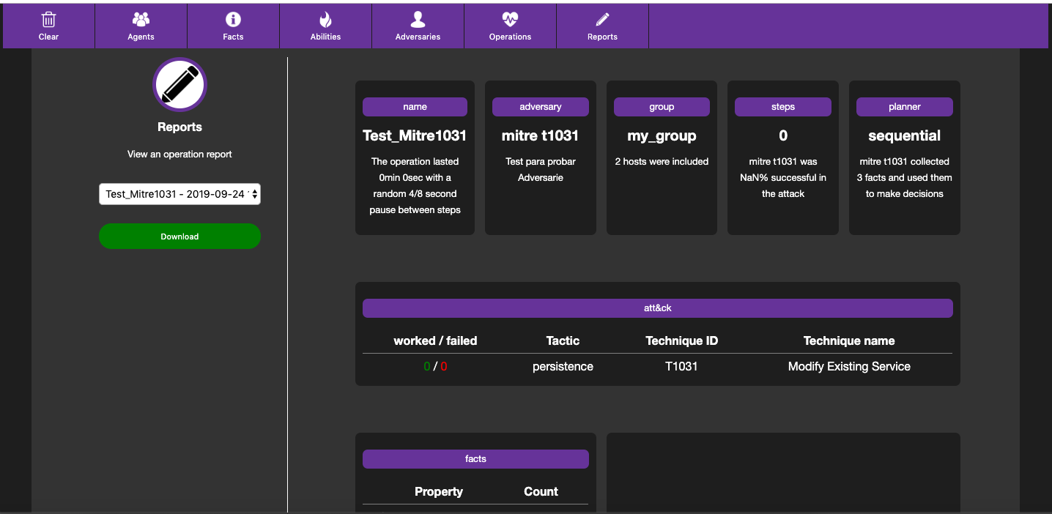Click the adversary label badge
Screen dimensions: 1052x514
pos(540,107)
